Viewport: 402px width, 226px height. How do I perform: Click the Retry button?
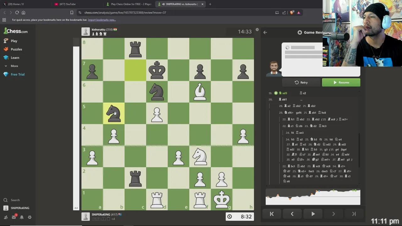pyautogui.click(x=301, y=83)
